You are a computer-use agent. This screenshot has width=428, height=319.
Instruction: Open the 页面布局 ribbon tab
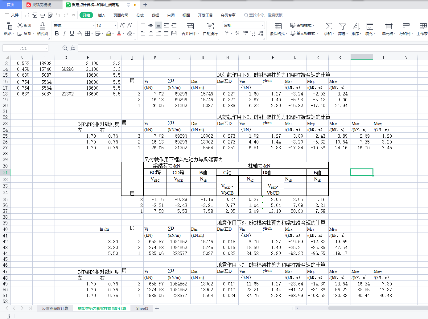point(121,15)
